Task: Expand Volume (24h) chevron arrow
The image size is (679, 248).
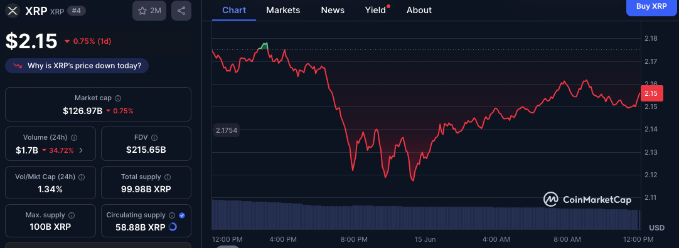Action: 81,150
